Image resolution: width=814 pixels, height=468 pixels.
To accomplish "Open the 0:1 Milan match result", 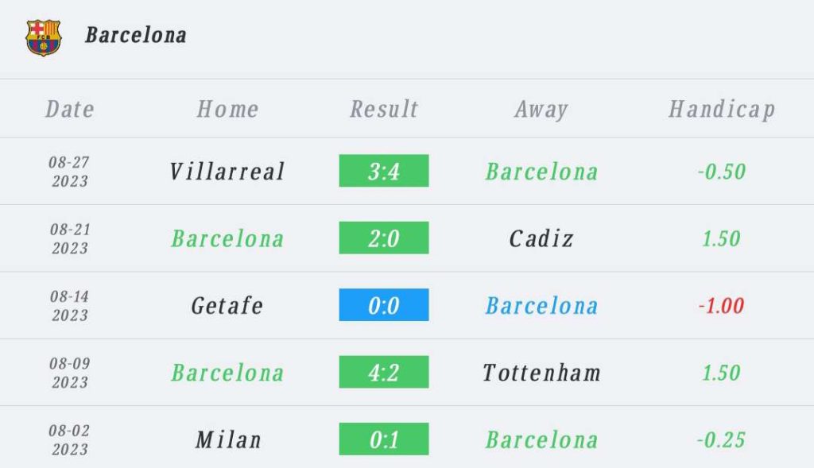I will 384,439.
